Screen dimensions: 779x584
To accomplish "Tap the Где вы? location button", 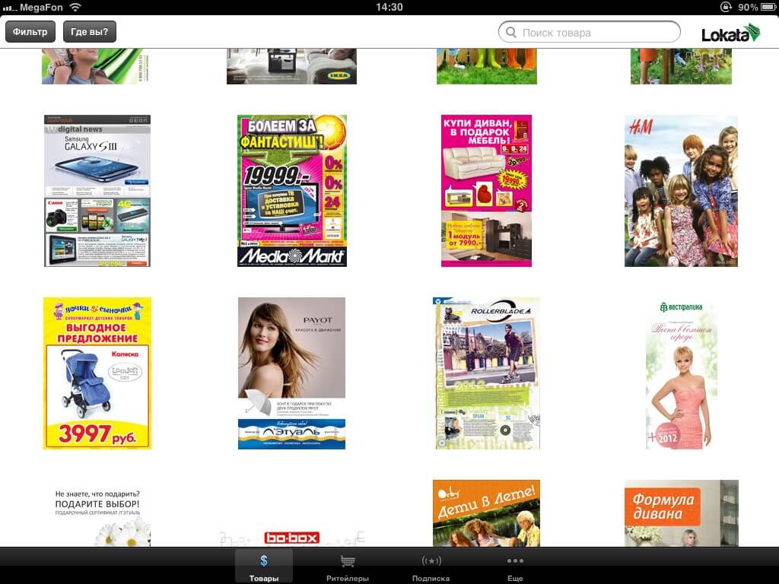I will tap(90, 32).
